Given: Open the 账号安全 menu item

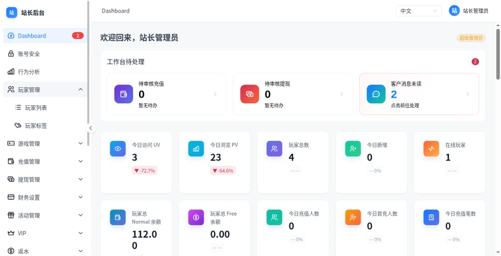Looking at the screenshot, I should click(45, 54).
